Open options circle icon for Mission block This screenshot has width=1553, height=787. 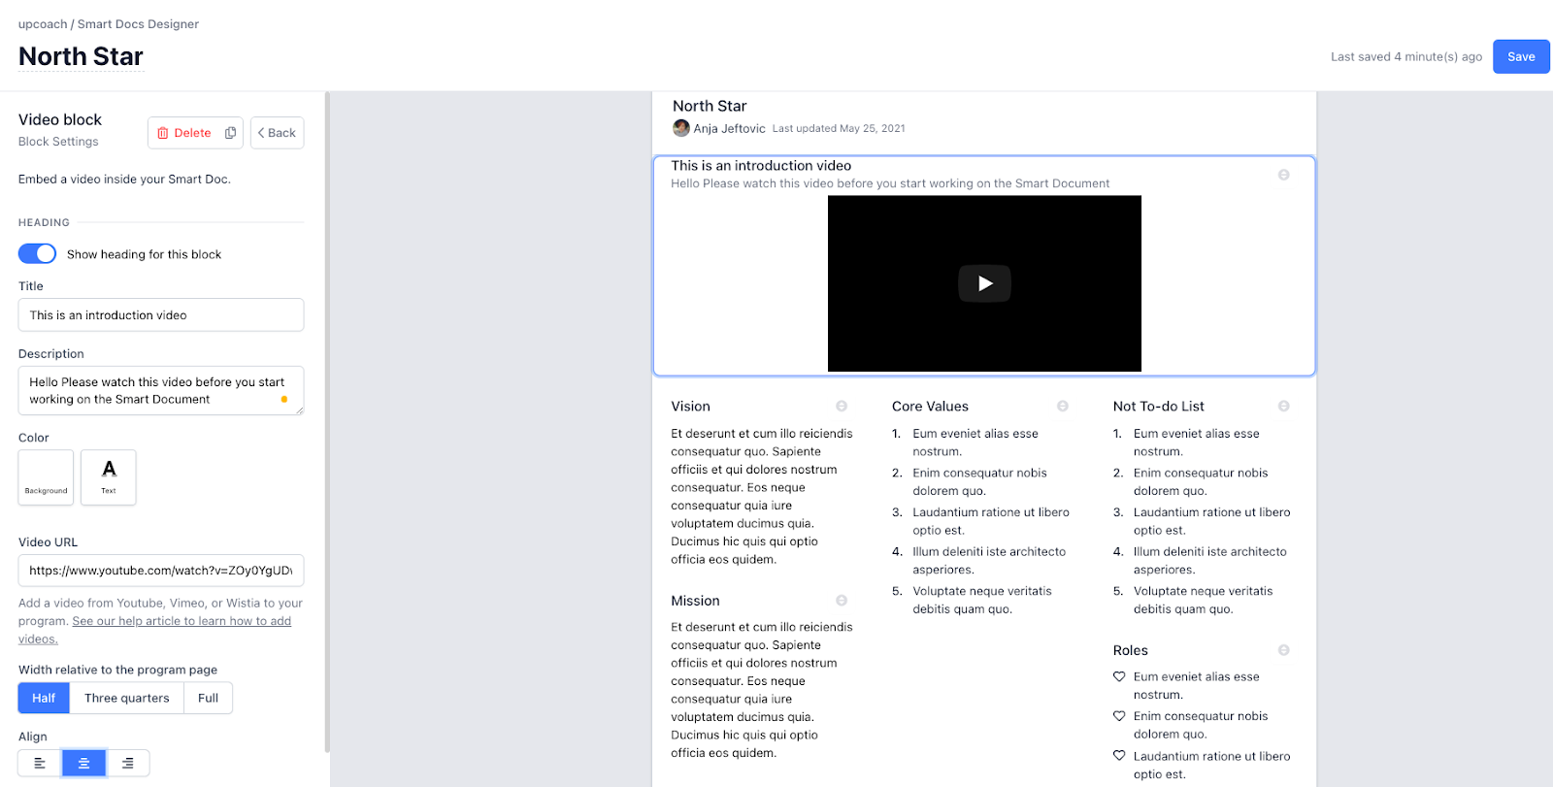click(842, 601)
